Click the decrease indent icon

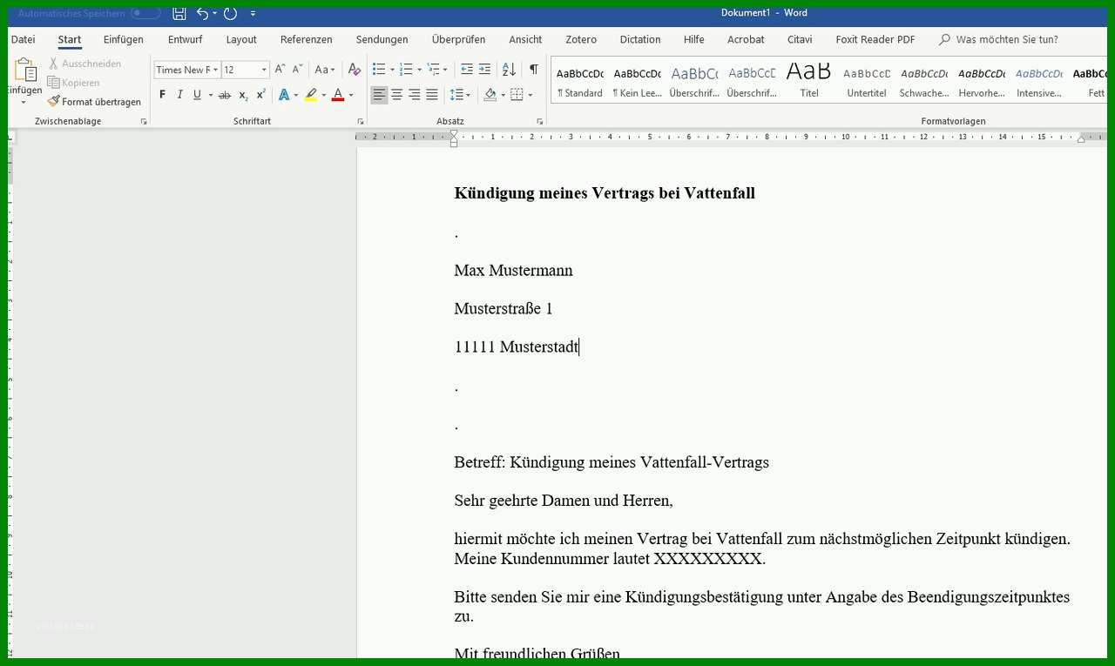click(x=466, y=70)
